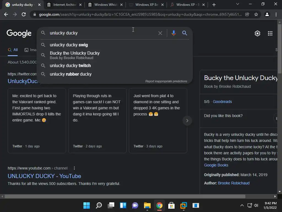Open the VirtualBox icon on the taskbar
The width and height of the screenshot is (282, 212).
(x=184, y=205)
